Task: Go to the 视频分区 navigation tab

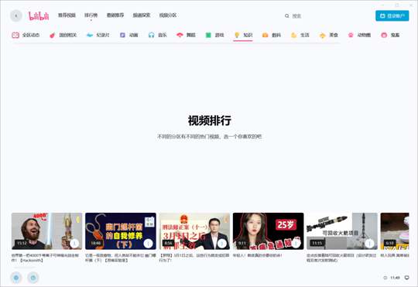Action: click(x=168, y=15)
